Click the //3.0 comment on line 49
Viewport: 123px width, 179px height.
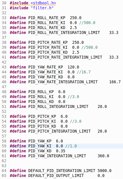[x=73, y=97]
